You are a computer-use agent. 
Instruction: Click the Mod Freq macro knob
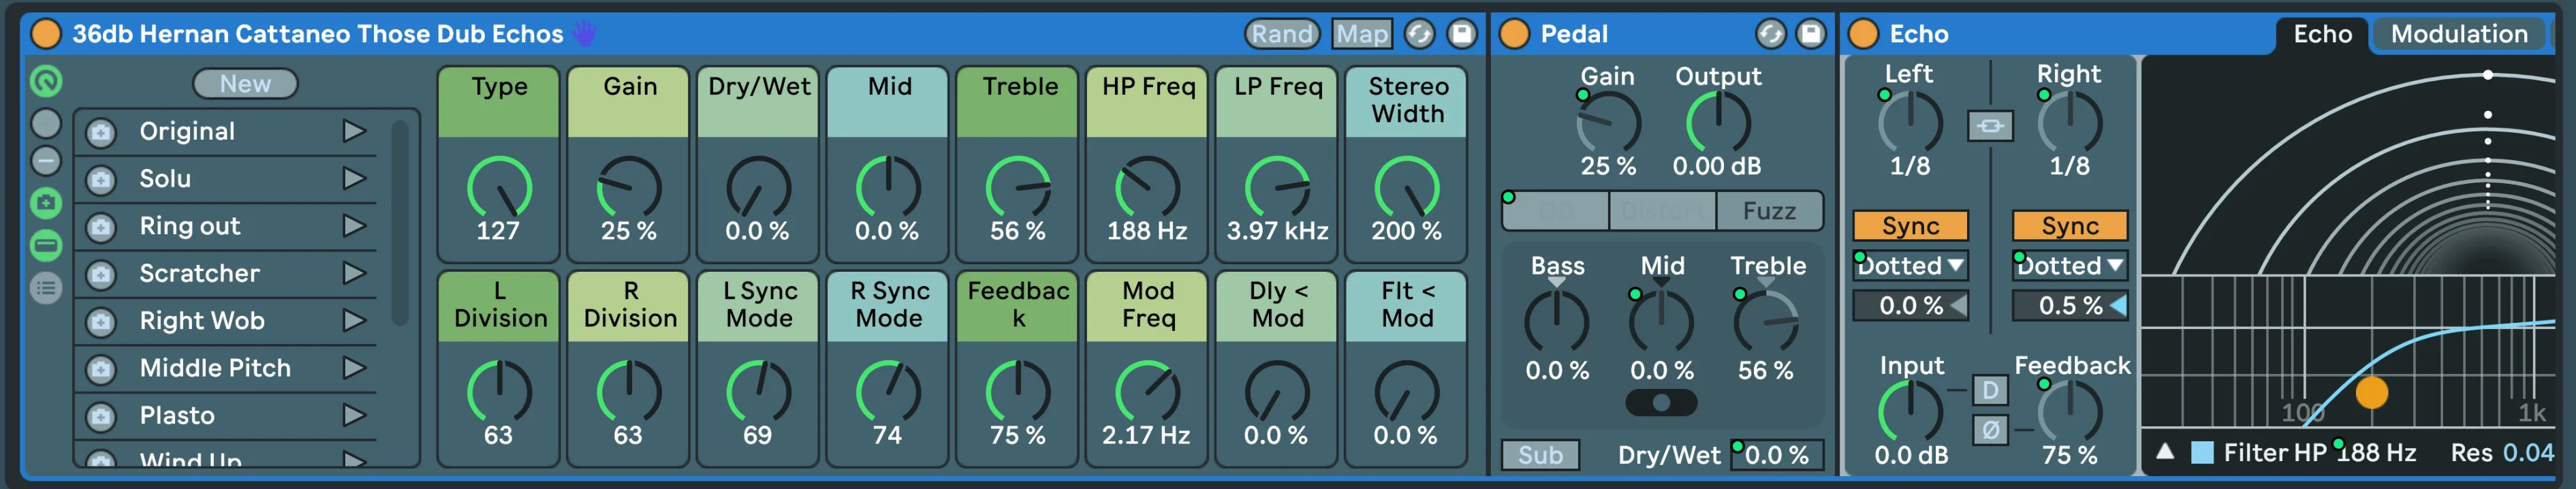click(x=1147, y=392)
